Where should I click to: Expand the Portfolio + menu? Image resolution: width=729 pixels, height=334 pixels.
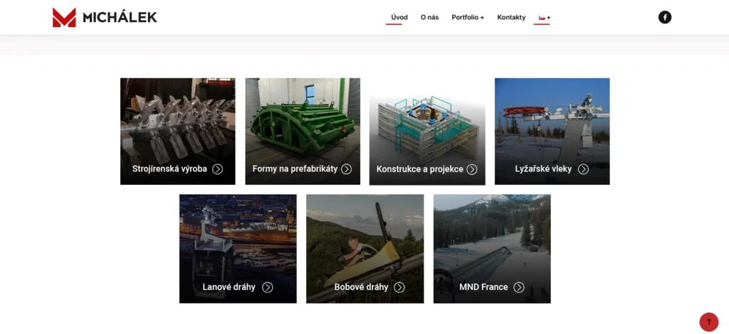point(468,18)
